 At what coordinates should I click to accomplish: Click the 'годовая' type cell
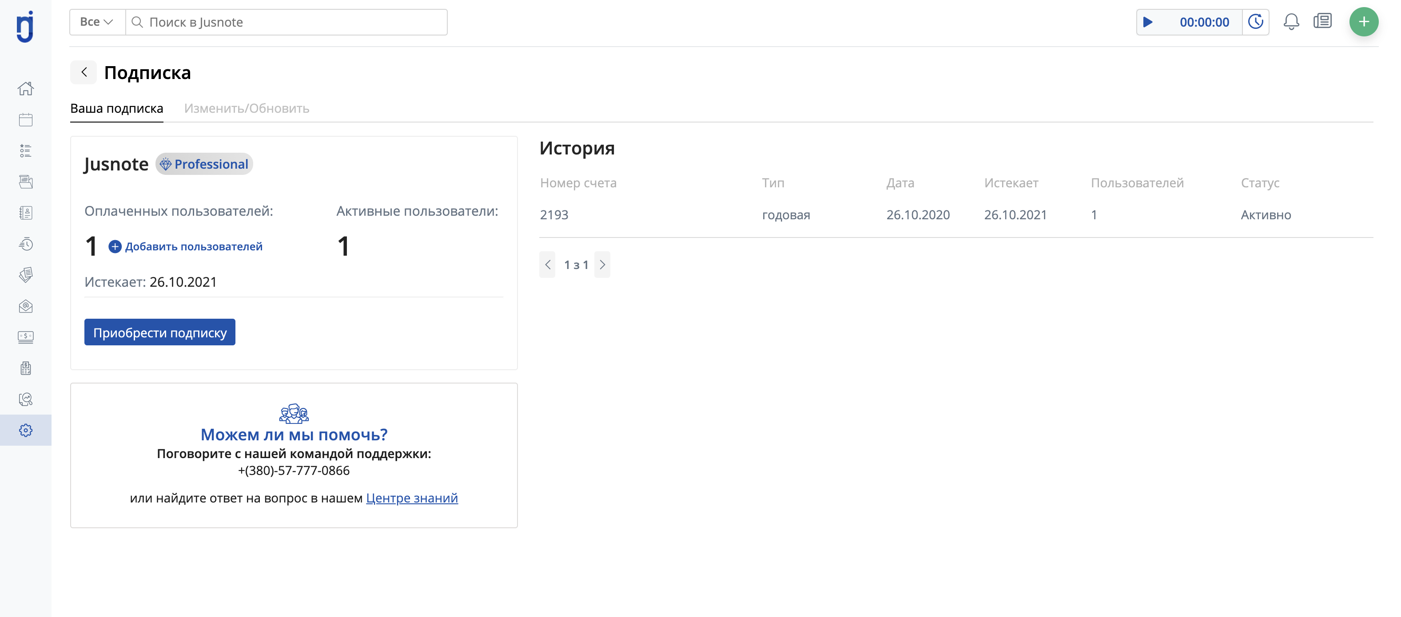(x=786, y=215)
